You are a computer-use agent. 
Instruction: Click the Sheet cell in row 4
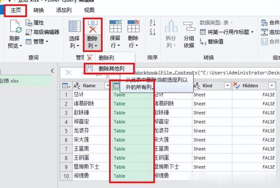pos(212,122)
